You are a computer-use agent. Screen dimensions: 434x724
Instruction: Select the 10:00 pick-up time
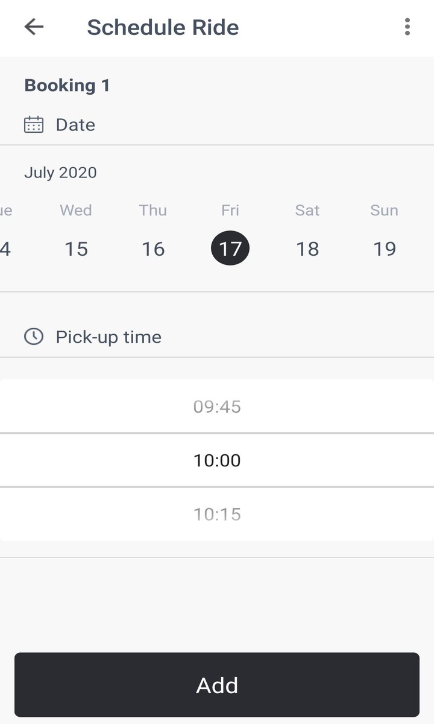point(217,460)
